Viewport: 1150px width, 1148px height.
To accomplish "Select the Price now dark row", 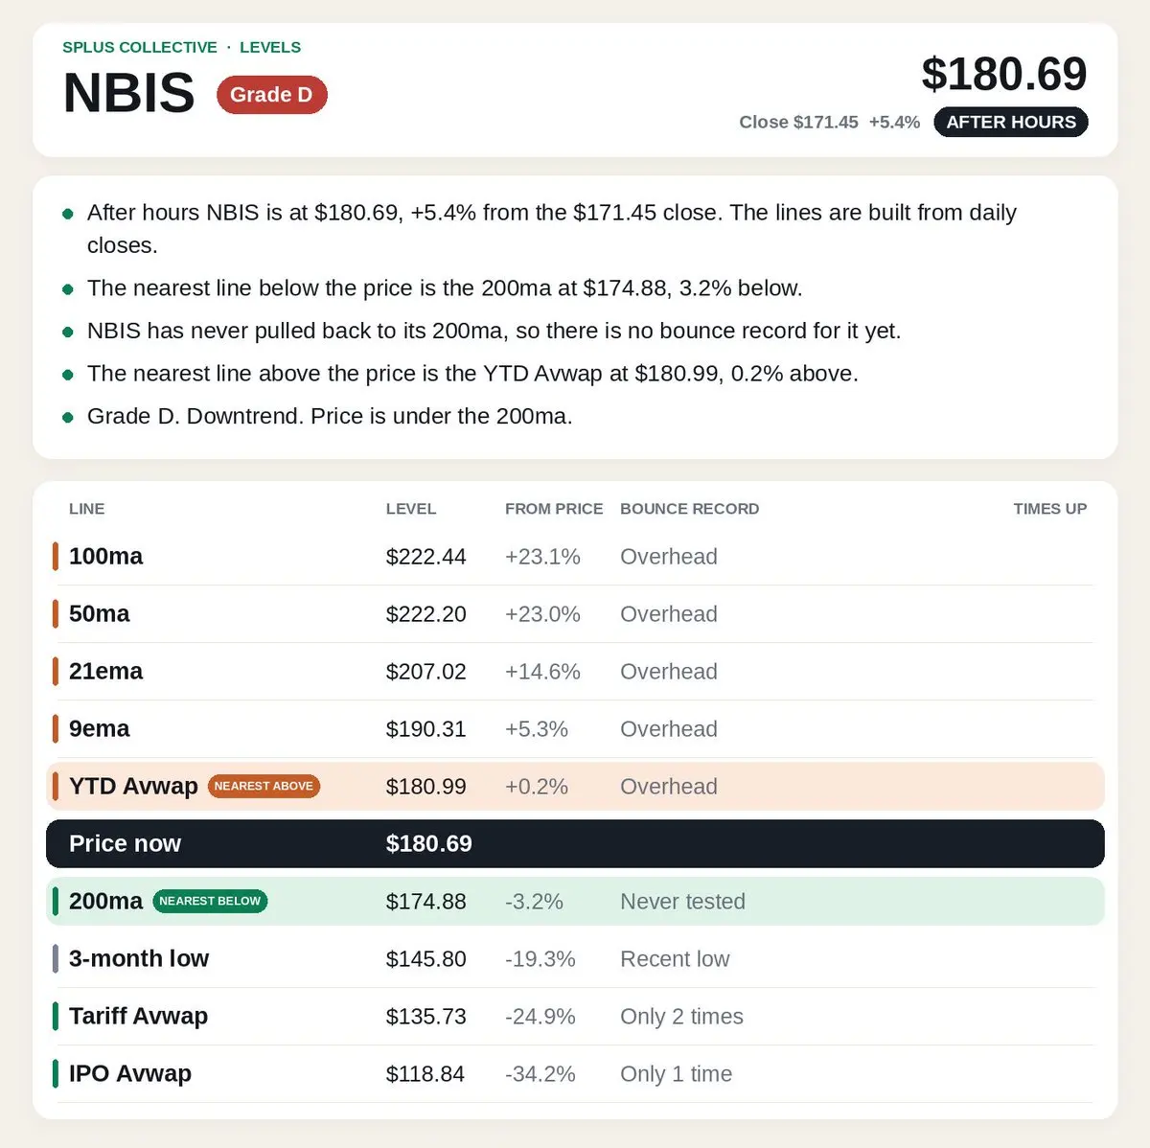I will click(x=575, y=843).
